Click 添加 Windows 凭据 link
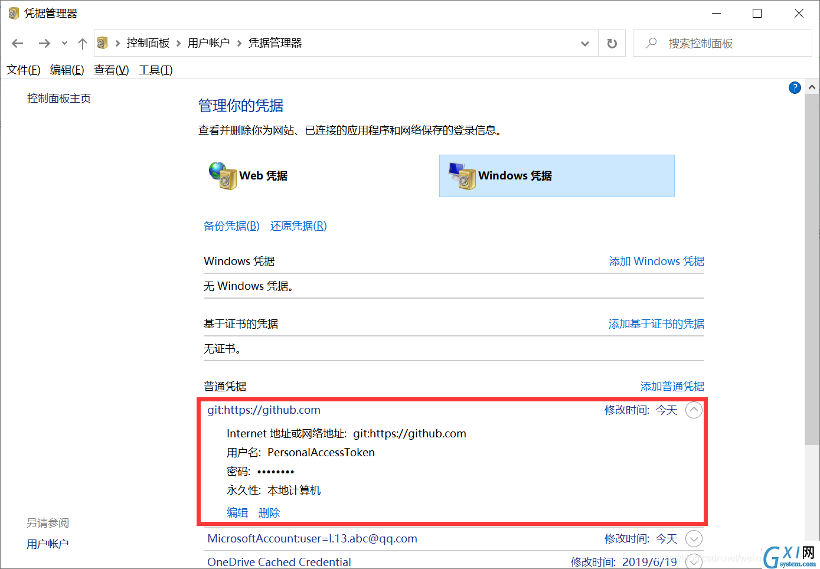 point(656,261)
